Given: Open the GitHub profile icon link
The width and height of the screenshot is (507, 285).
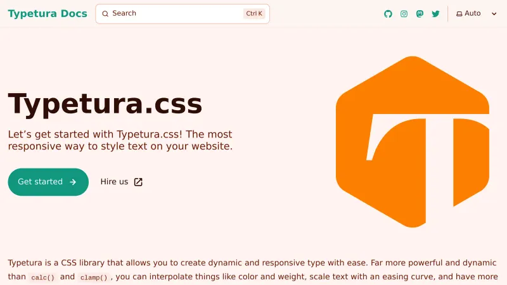Looking at the screenshot, I should [388, 13].
